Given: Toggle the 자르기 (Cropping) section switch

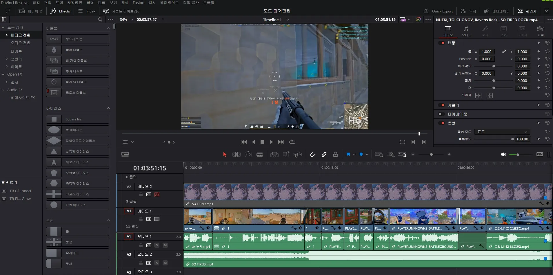Looking at the screenshot, I should (442, 105).
